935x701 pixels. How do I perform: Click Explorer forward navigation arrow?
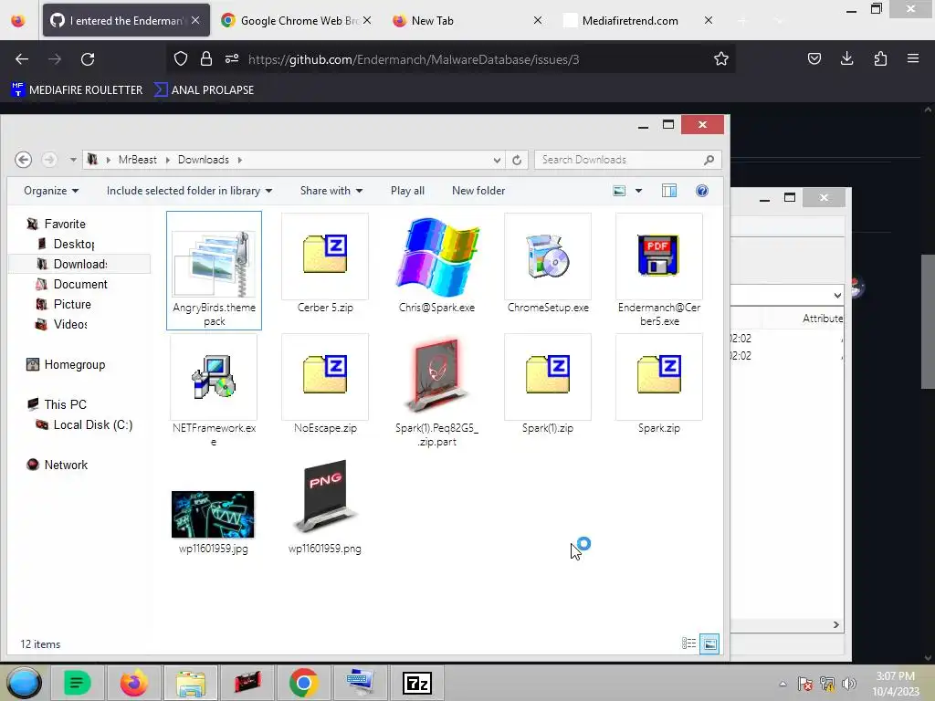[49, 160]
